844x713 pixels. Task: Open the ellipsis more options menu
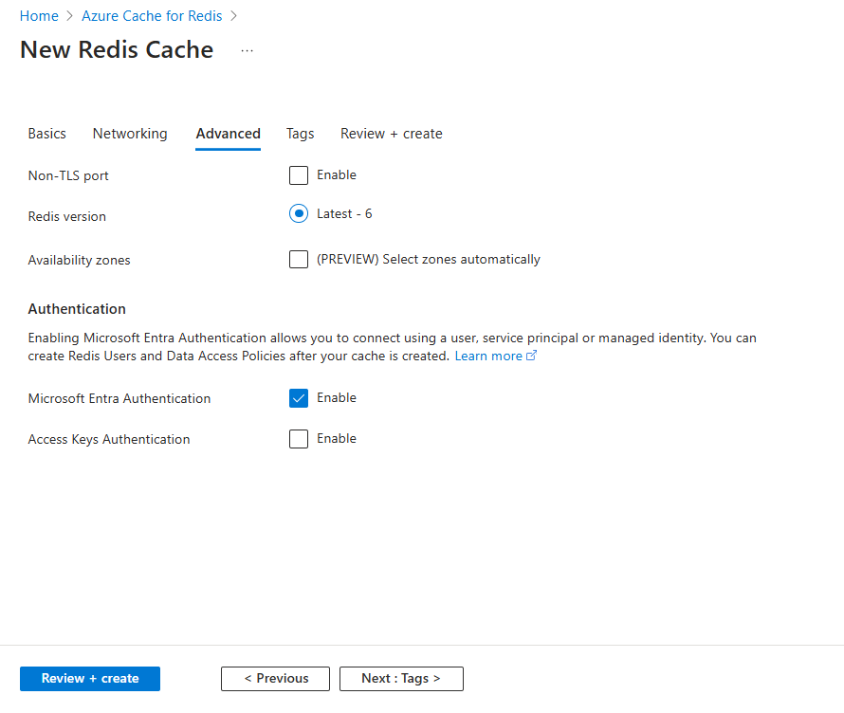[248, 51]
